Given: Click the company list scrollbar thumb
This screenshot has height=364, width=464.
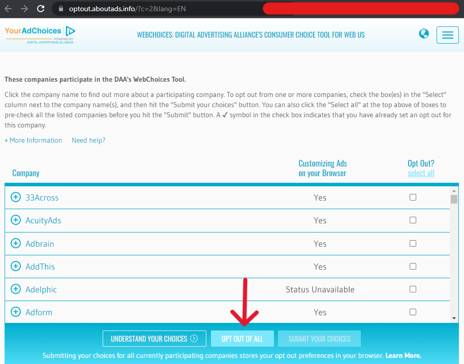Looking at the screenshot, I should [454, 199].
